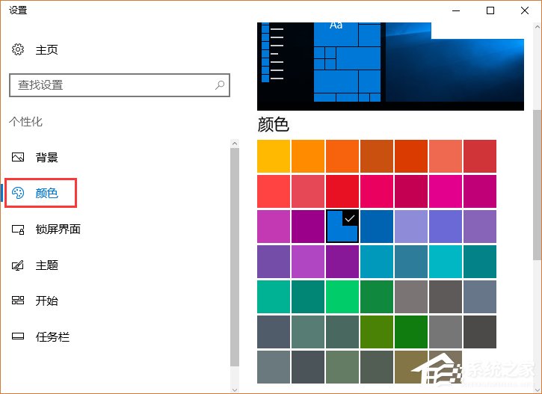542x394 pixels.
Task: Pick the bright cyan turquoise swatch
Action: [446, 262]
